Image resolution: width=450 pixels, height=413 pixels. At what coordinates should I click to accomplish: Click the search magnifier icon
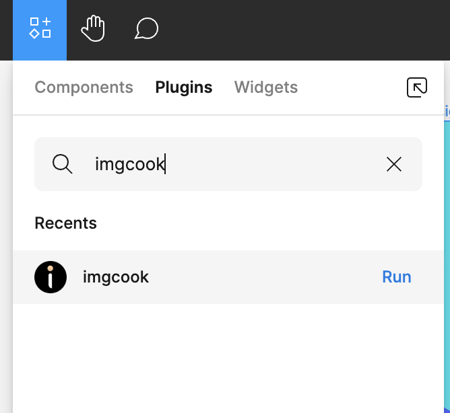click(62, 164)
